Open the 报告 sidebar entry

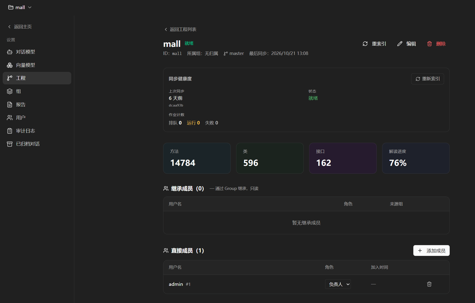click(37, 104)
